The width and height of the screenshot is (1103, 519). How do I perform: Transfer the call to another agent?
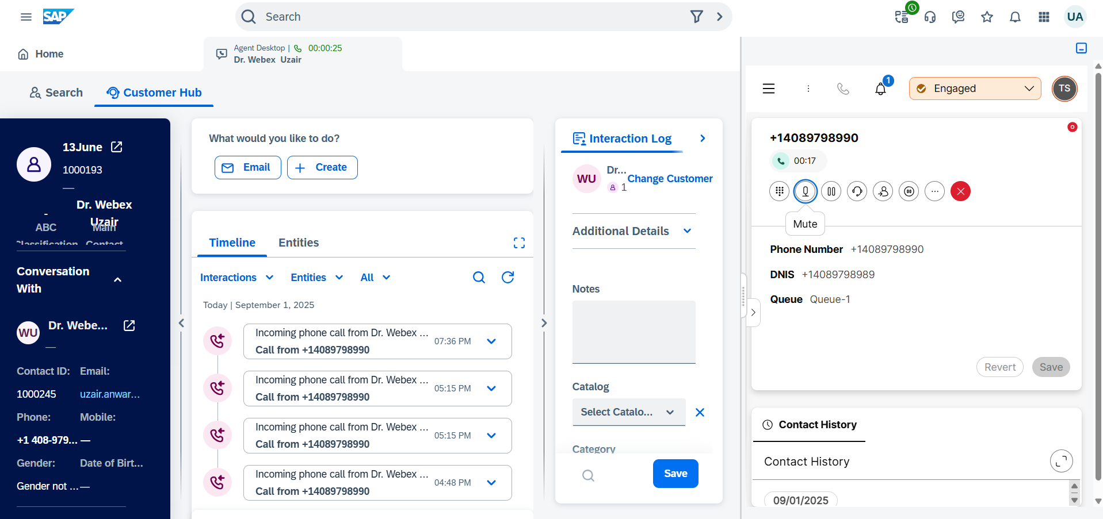[883, 191]
